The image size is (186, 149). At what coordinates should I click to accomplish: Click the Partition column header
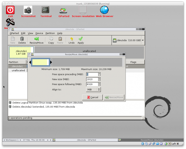point(17,62)
